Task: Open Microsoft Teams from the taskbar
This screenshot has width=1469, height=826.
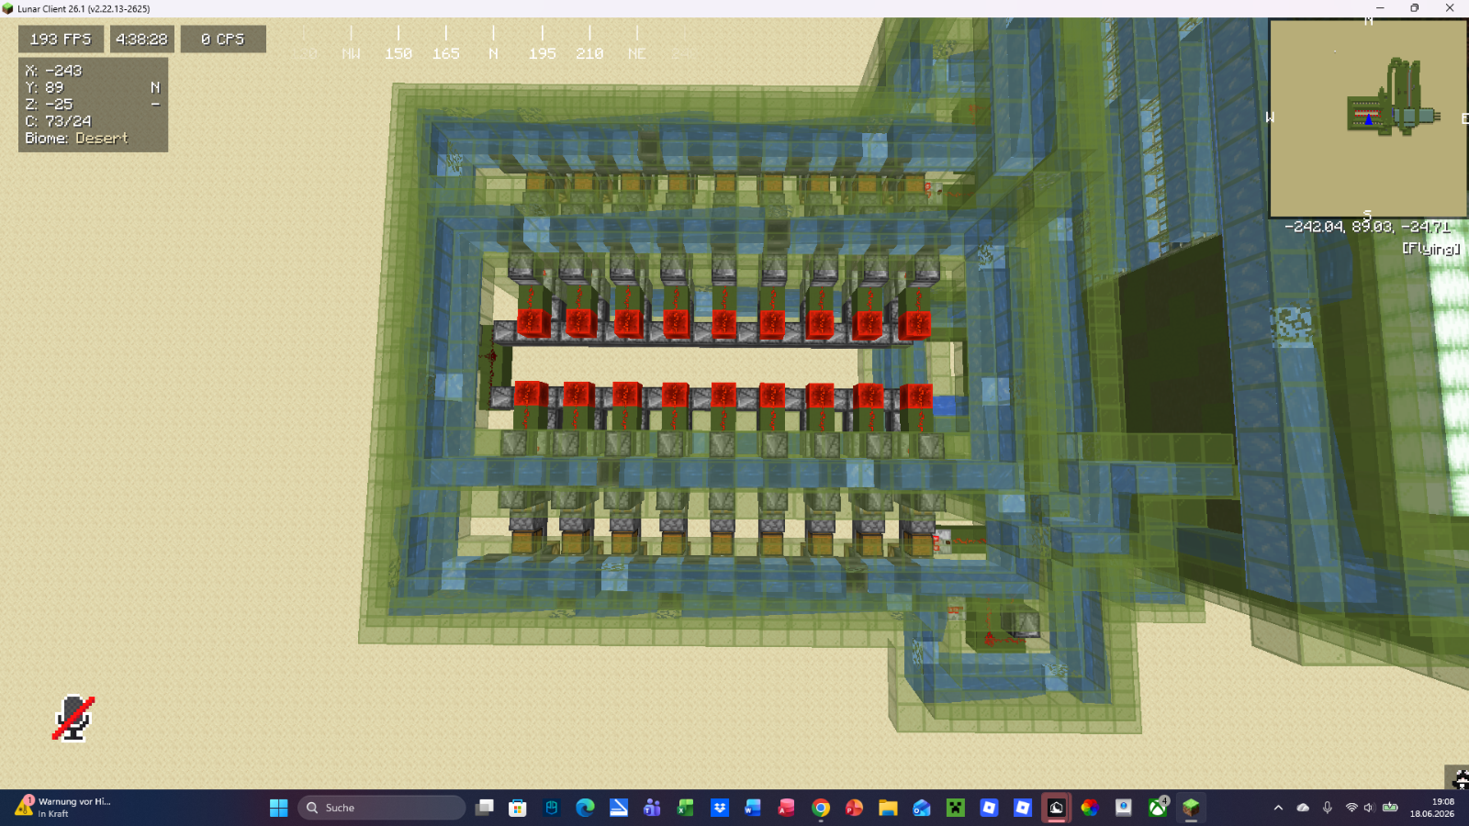Action: pos(652,808)
